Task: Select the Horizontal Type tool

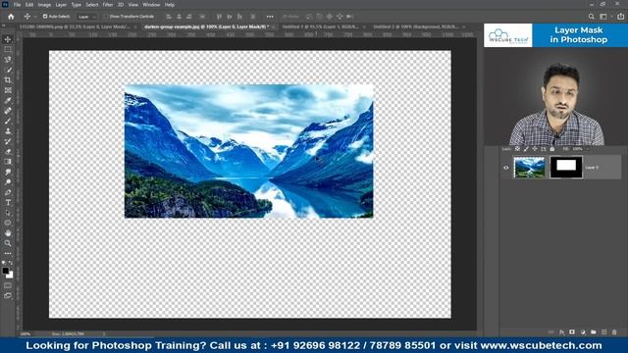Action: (x=8, y=203)
